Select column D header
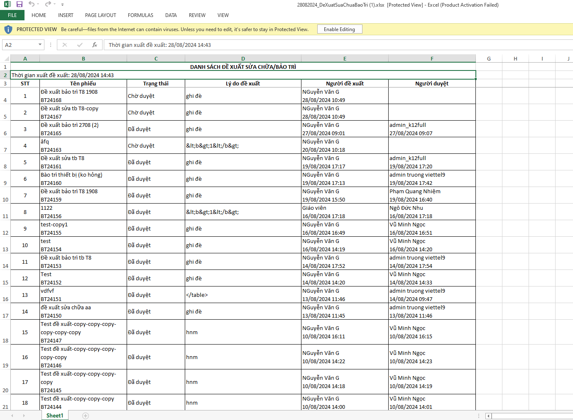 point(243,58)
